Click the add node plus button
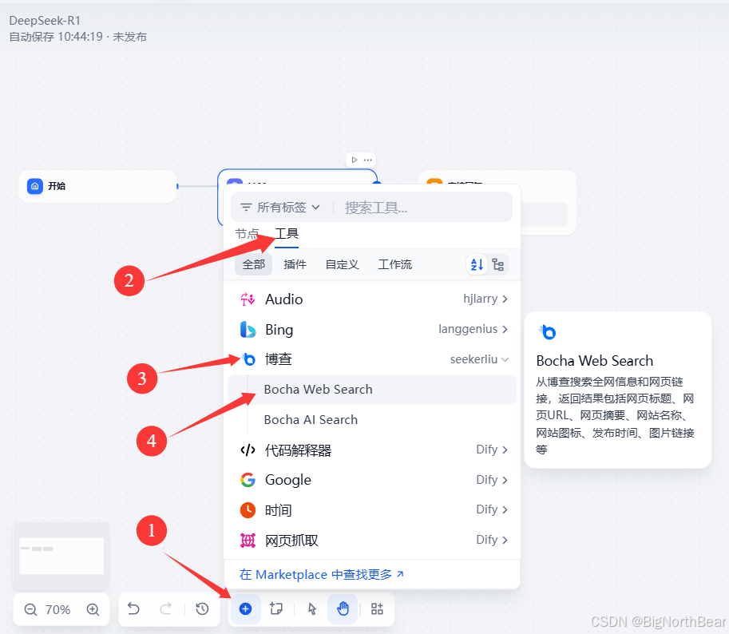Image resolution: width=729 pixels, height=634 pixels. tap(245, 608)
